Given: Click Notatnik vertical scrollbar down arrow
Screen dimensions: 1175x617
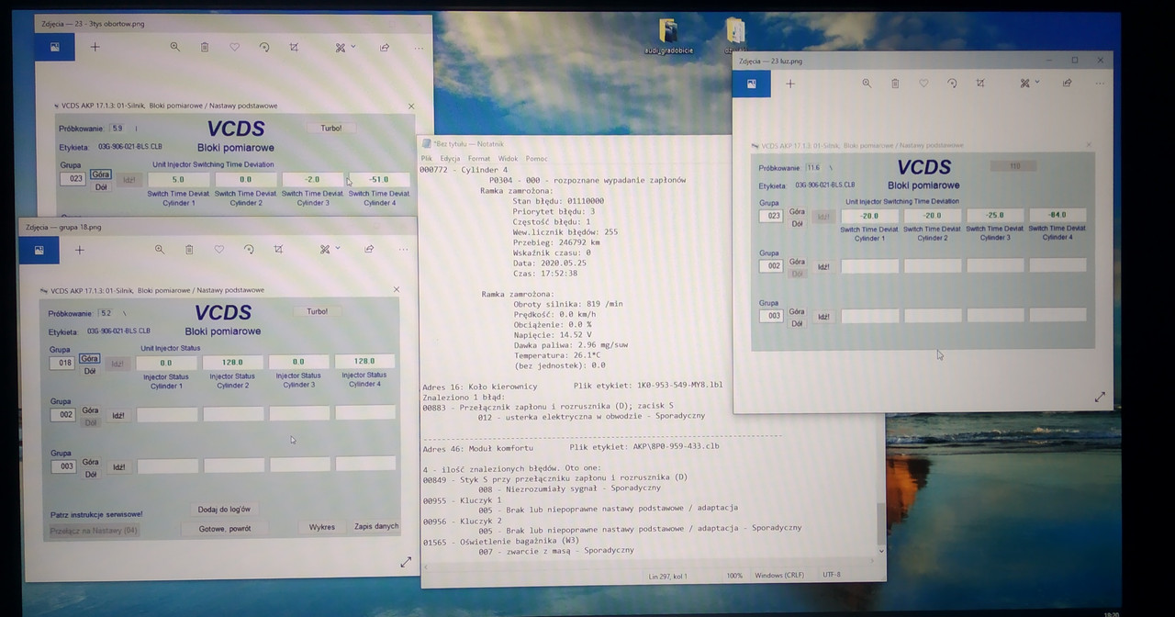Looking at the screenshot, I should pos(882,551).
